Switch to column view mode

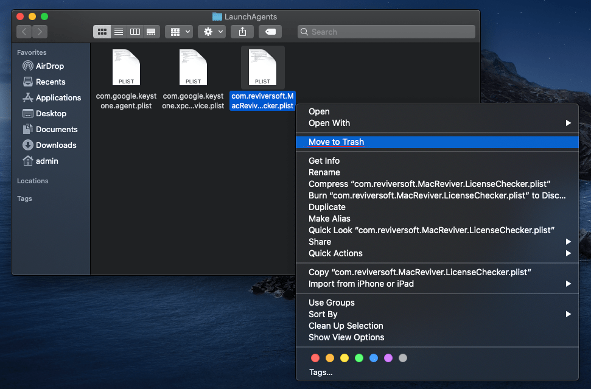click(x=135, y=32)
